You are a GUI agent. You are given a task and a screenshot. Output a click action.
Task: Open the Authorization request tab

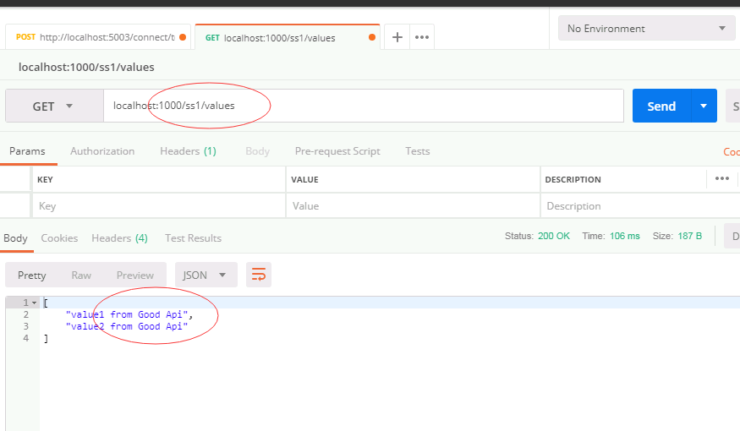[102, 151]
